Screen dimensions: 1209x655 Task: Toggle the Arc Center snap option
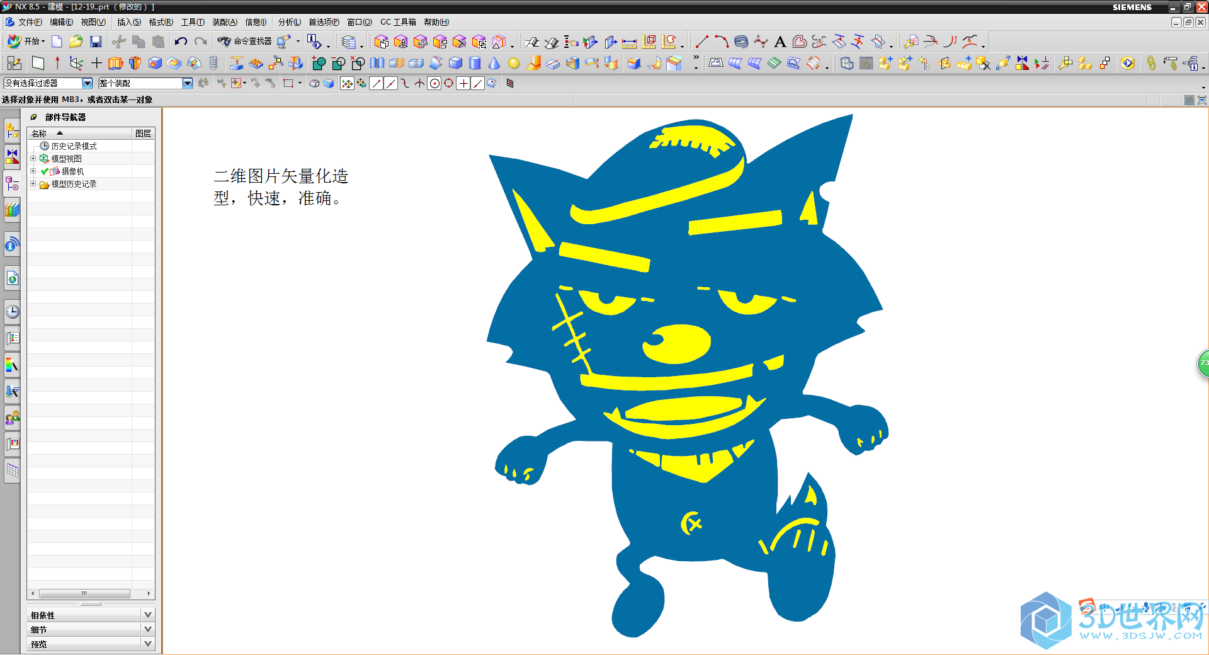tap(434, 83)
